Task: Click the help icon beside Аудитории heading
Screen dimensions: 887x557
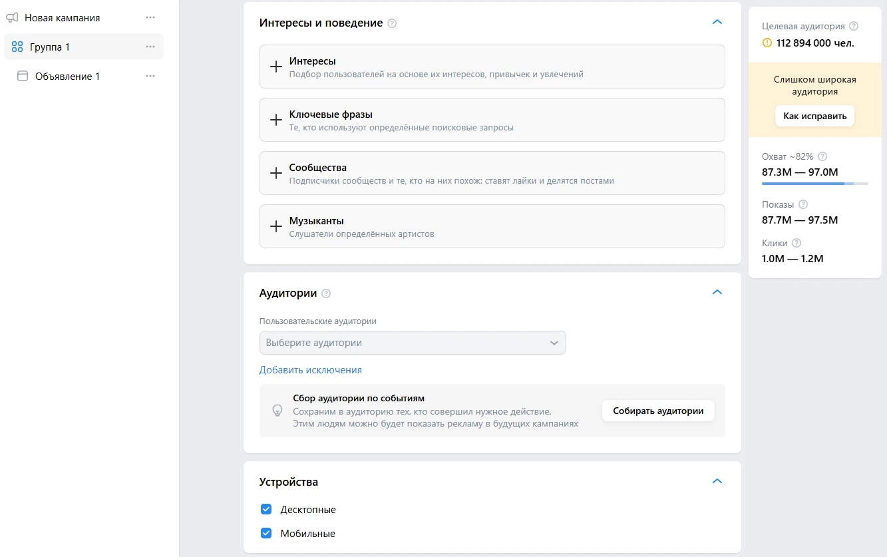Action: click(x=326, y=293)
